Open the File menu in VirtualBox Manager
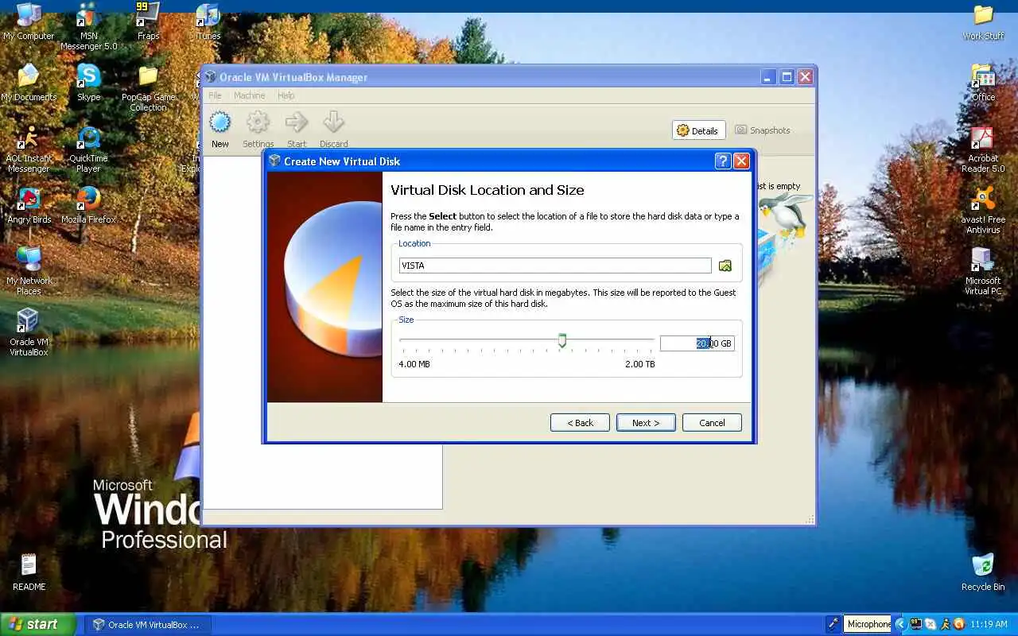 215,95
